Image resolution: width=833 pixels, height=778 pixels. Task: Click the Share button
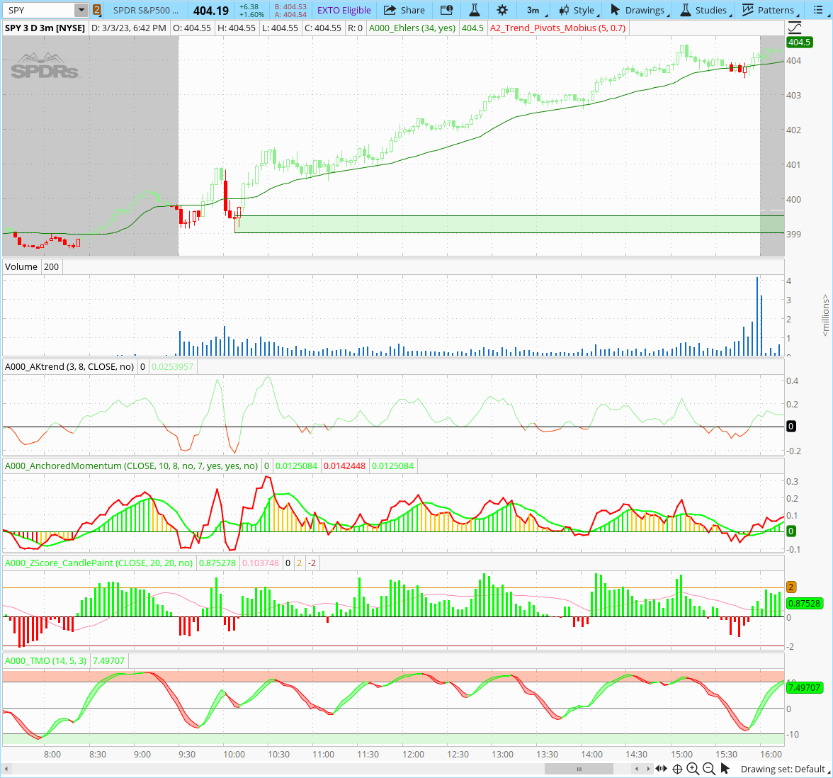click(x=404, y=10)
